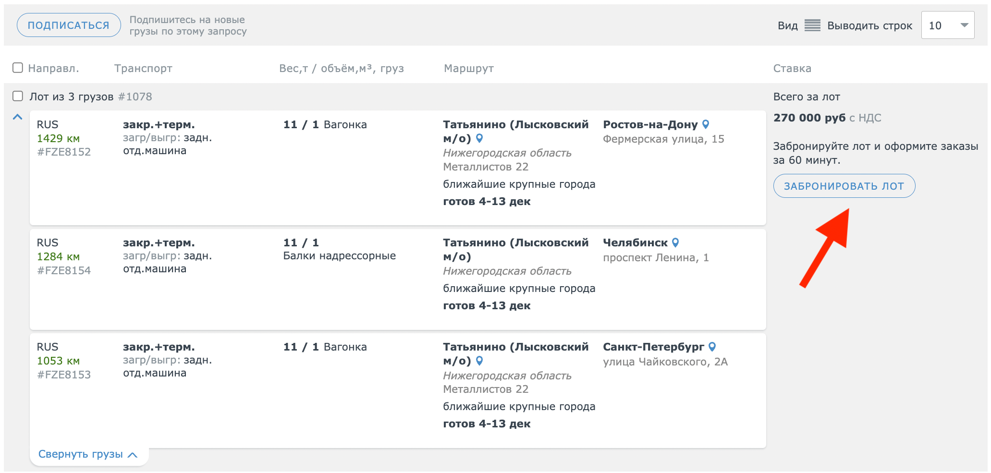This screenshot has width=991, height=473.
Task: Click destination city Санкт-Петербург
Action: [653, 347]
